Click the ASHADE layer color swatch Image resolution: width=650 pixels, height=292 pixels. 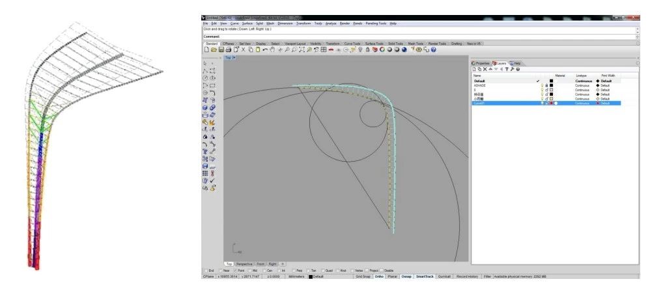pyautogui.click(x=552, y=85)
